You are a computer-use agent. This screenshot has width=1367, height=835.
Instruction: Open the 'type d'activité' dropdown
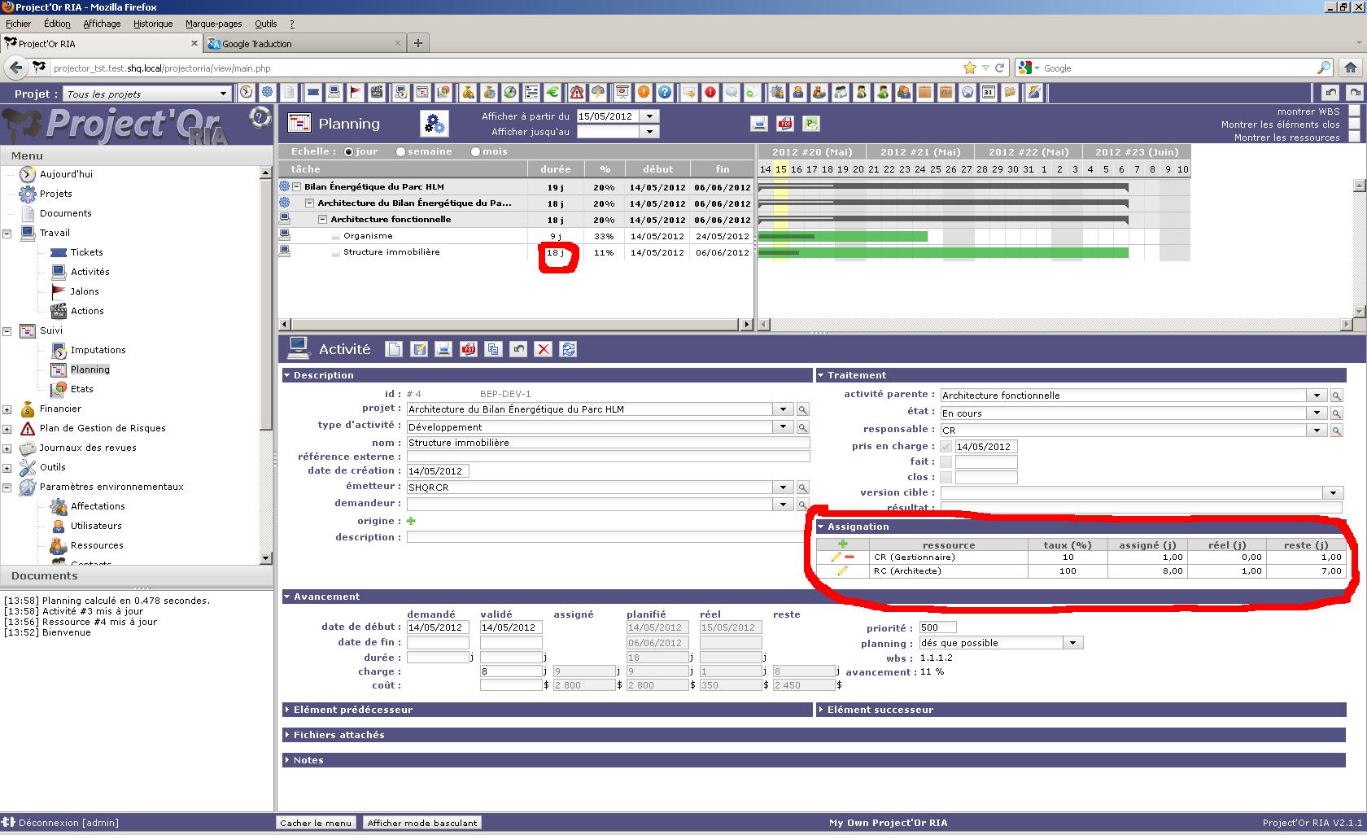[x=783, y=426]
